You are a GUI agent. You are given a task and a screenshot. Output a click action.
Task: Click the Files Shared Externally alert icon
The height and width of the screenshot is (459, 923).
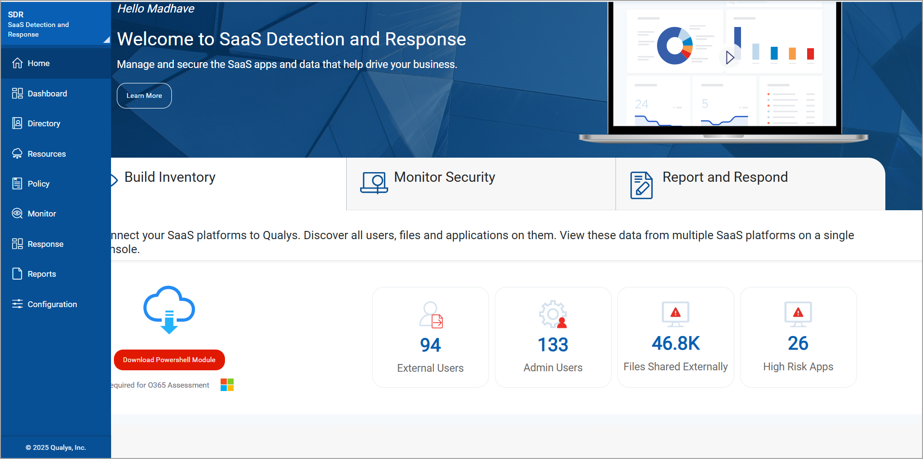tap(676, 314)
